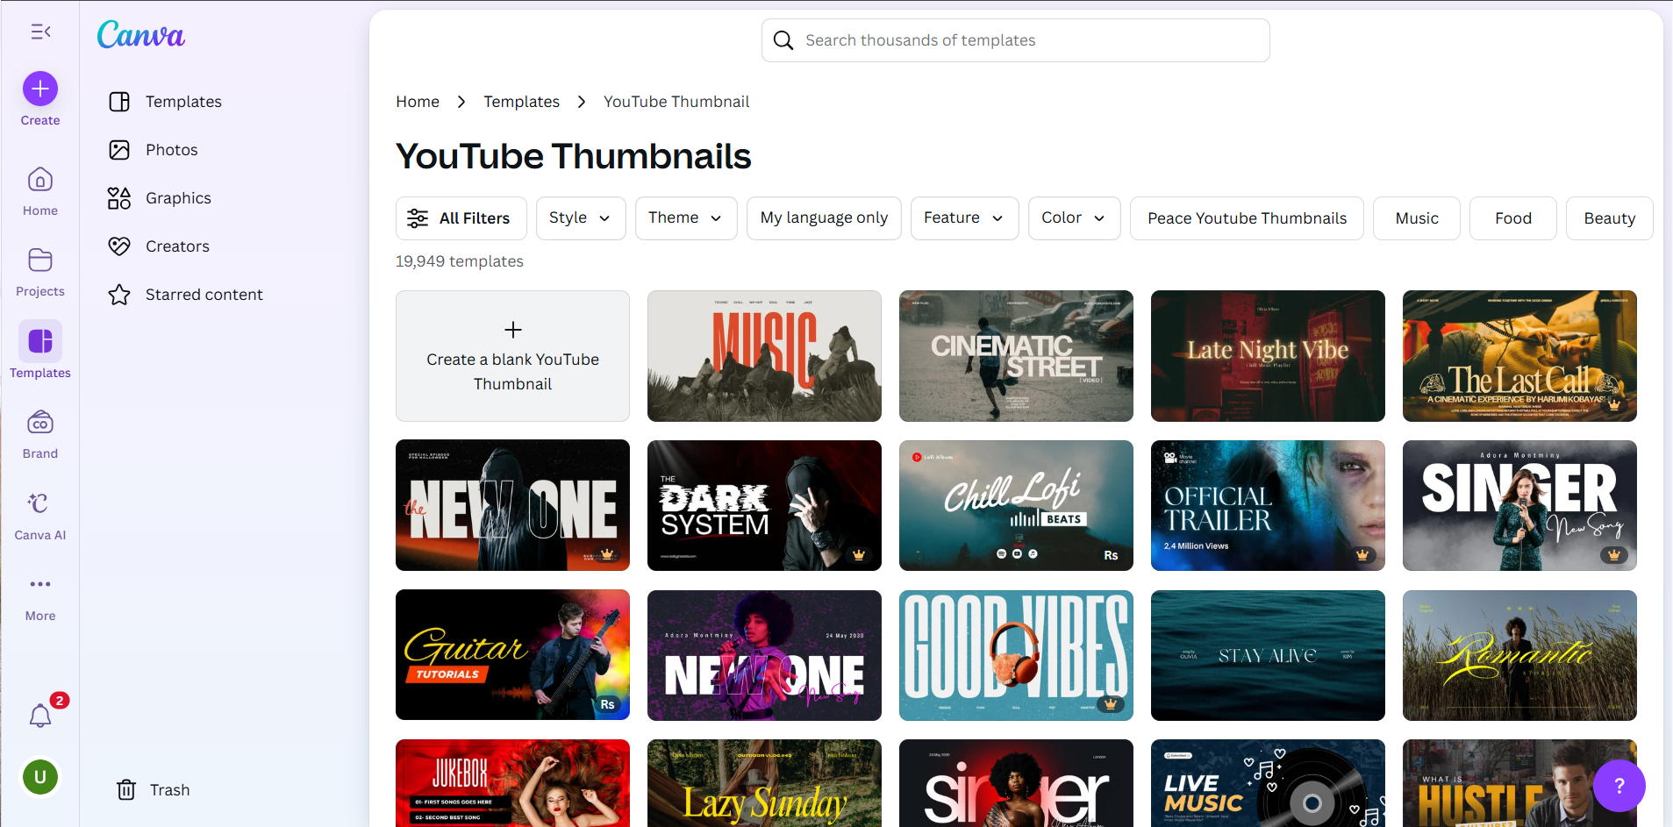Open the Projects panel
This screenshot has height=827, width=1673.
pyautogui.click(x=39, y=261)
